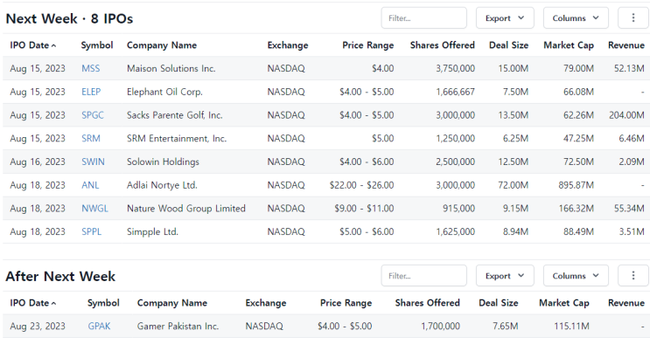The image size is (650, 351).
Task: Open the SPPL ticker link
Action: pos(91,231)
